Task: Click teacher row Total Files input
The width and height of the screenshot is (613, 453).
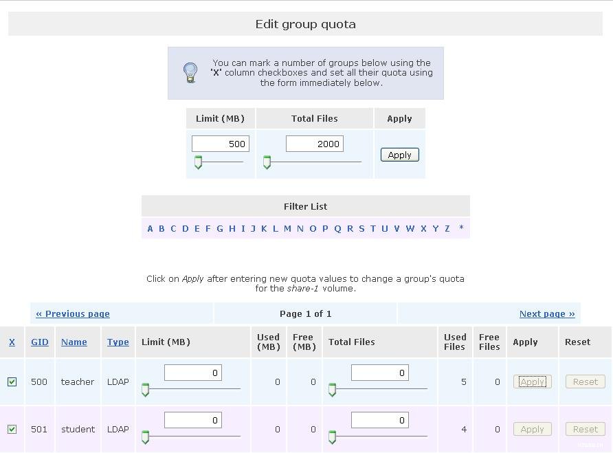Action: (x=380, y=373)
